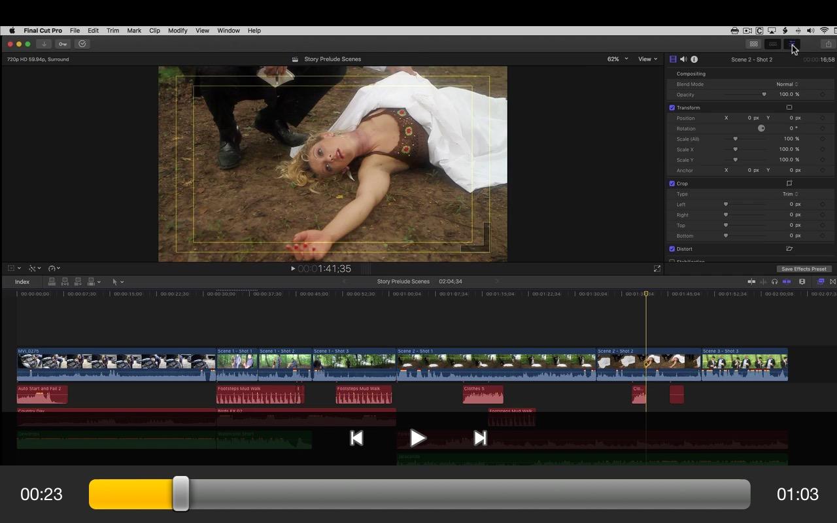Disable the Crop checkbox
The width and height of the screenshot is (837, 523).
tap(672, 184)
